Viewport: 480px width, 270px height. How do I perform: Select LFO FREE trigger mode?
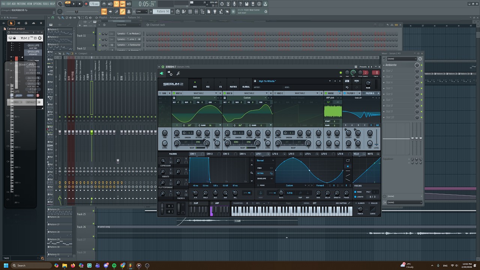pos(265,168)
